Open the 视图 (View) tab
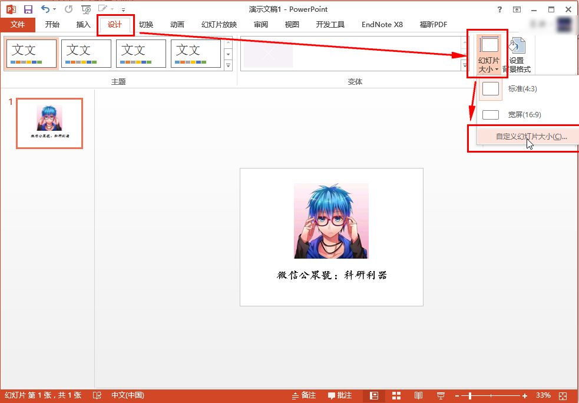Screen dimensions: 579x403 [x=292, y=25]
